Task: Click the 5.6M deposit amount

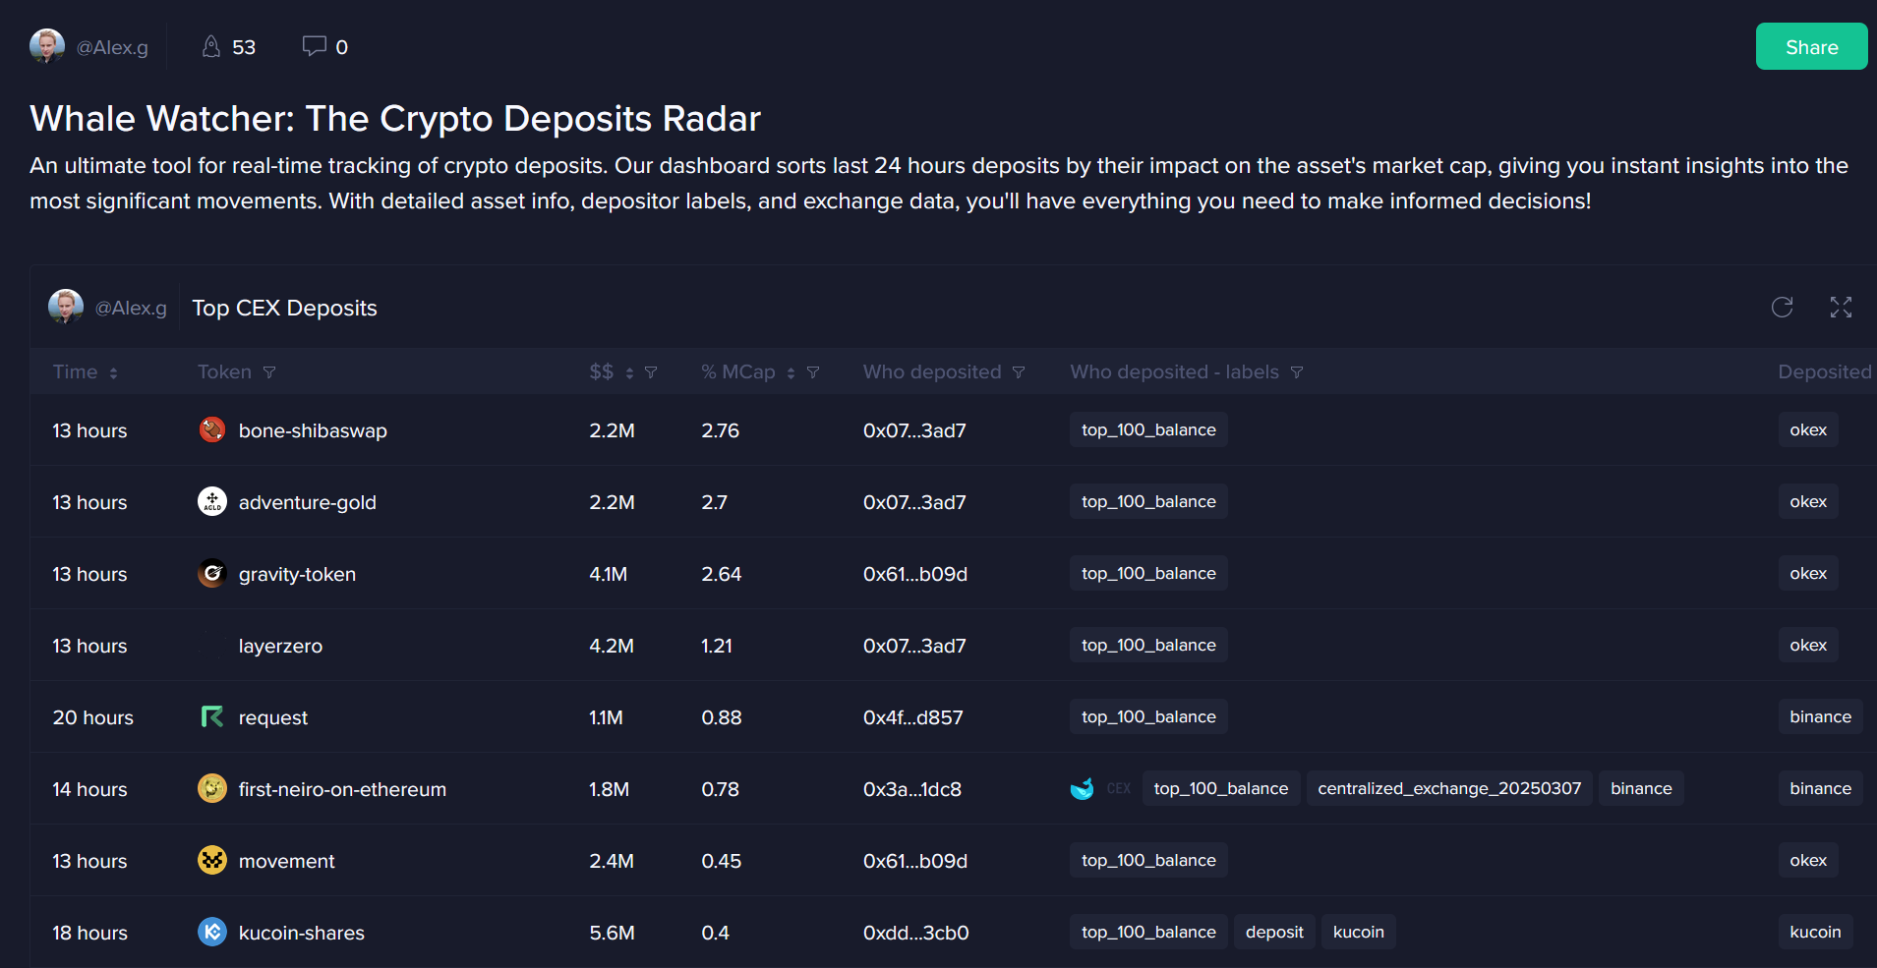Action: click(612, 933)
